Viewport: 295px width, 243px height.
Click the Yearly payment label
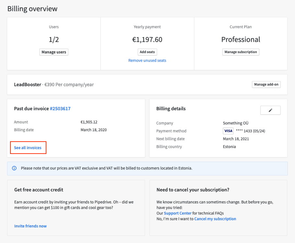tap(147, 27)
